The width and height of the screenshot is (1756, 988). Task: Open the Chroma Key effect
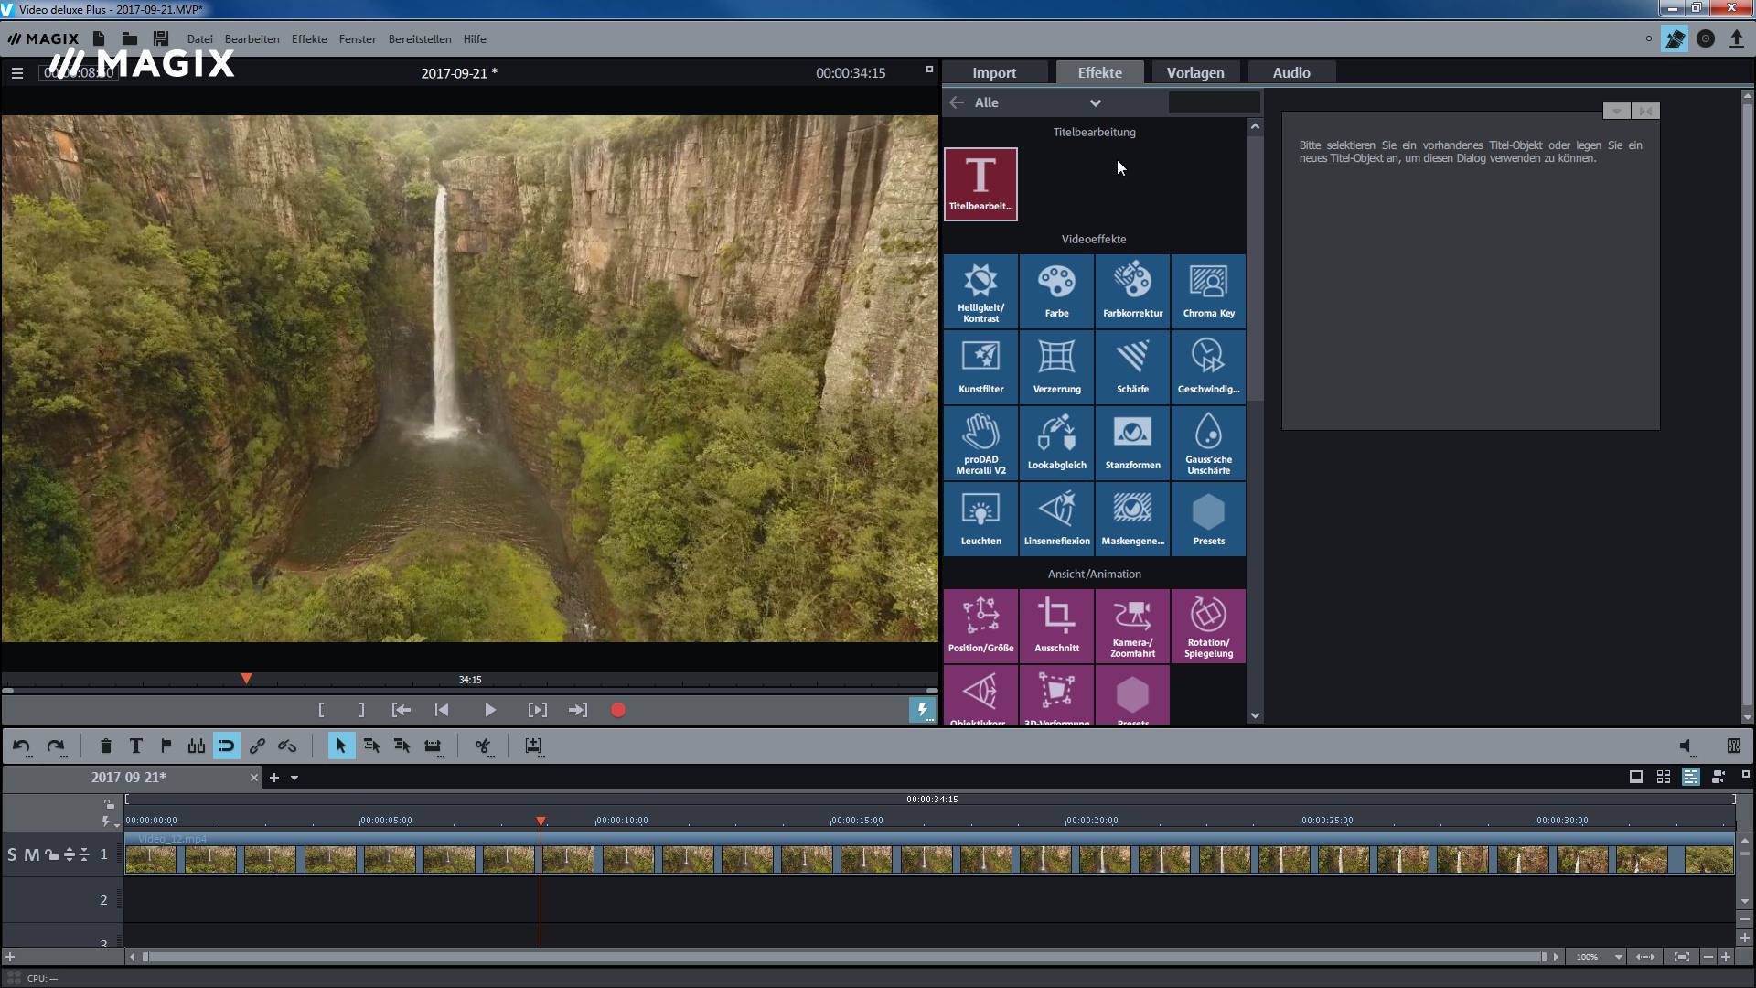[1208, 292]
